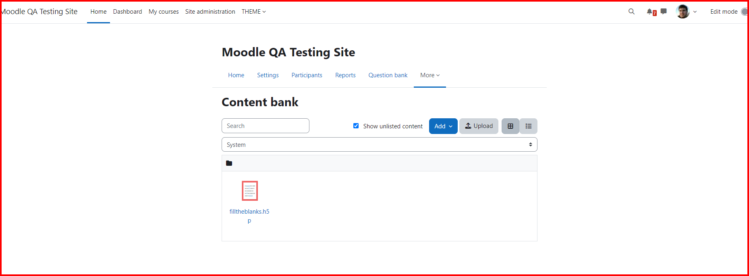Open My courses in navigation

coord(164,12)
